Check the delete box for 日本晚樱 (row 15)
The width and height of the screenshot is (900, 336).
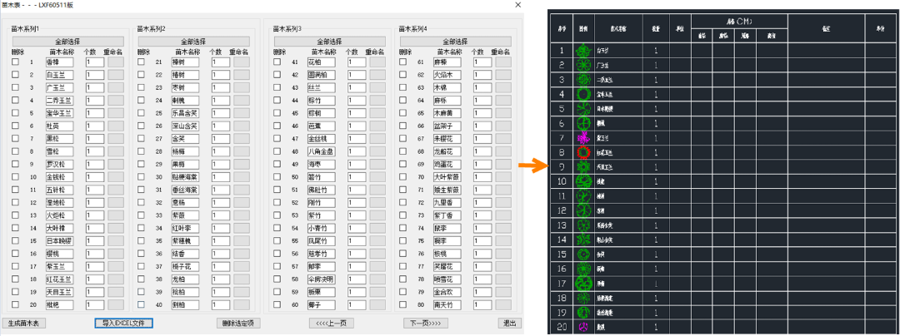pyautogui.click(x=16, y=240)
